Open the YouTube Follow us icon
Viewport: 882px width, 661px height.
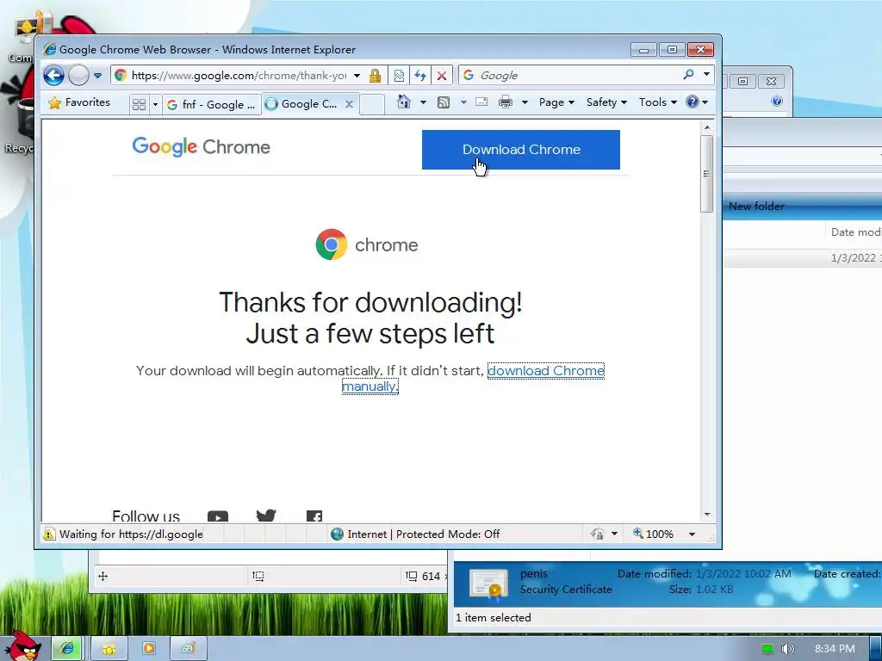tap(218, 516)
